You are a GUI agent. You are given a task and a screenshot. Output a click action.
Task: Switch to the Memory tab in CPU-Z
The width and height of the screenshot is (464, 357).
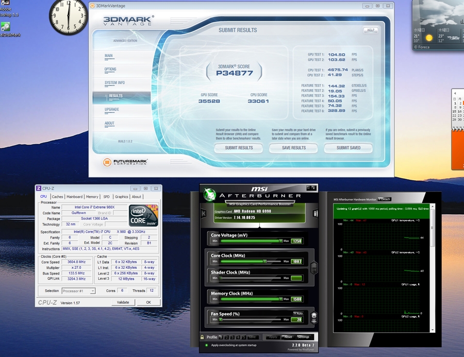click(x=92, y=197)
